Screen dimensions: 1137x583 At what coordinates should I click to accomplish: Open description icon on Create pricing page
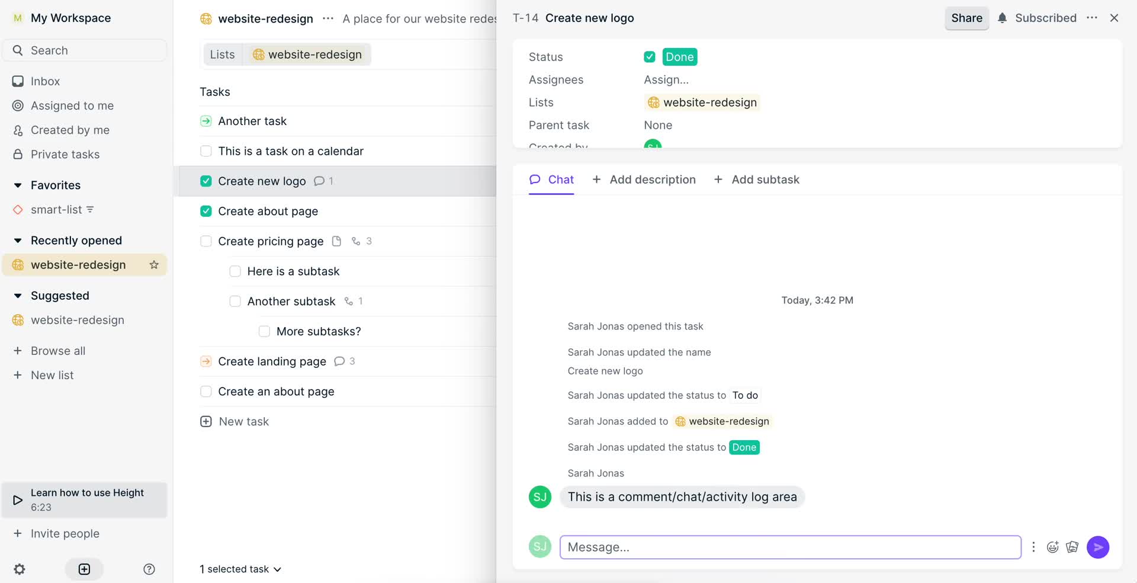(x=336, y=241)
